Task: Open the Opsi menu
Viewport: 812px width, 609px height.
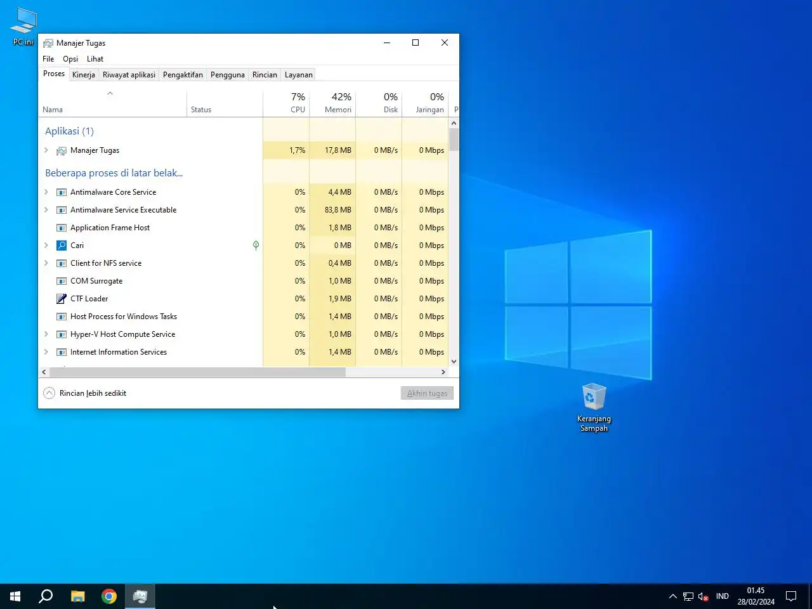Action: coord(70,59)
